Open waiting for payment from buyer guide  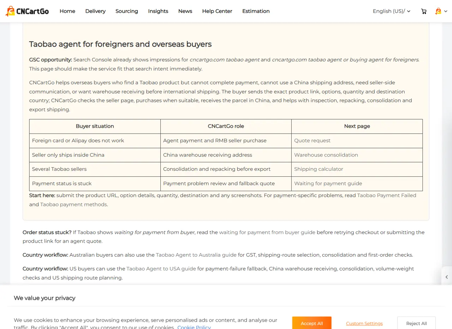(267, 232)
